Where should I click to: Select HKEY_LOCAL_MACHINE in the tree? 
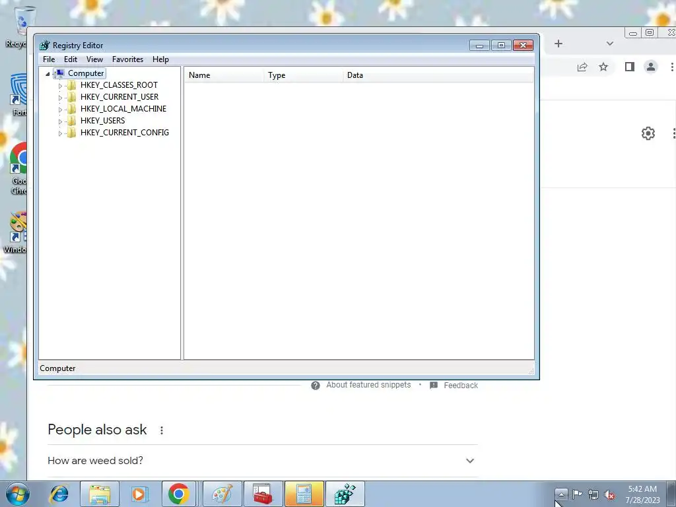coord(123,109)
